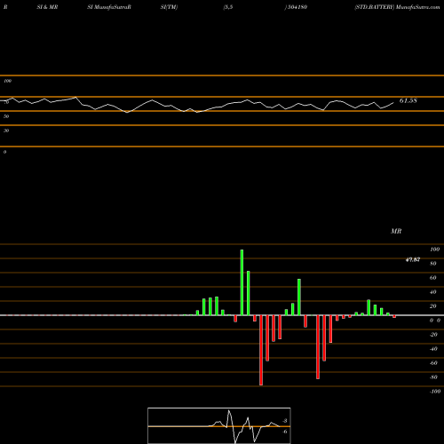
Task: Click the 'SI MunafaSutraR' header text
Action: 109,7
